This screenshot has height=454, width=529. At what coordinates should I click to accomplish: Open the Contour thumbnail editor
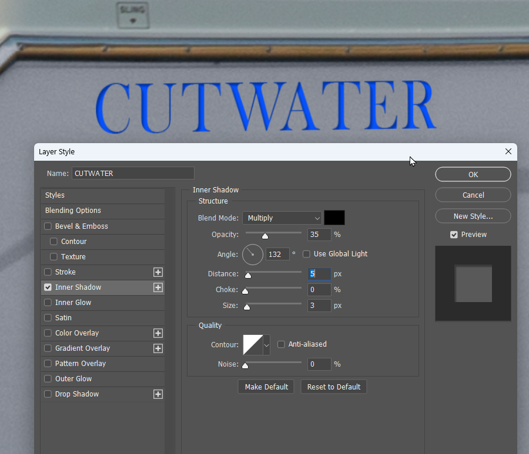[253, 344]
